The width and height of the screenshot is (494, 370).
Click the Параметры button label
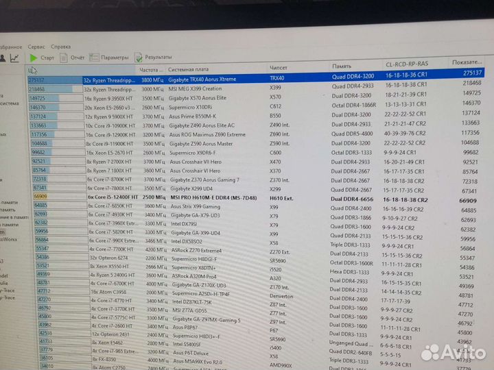(x=115, y=58)
